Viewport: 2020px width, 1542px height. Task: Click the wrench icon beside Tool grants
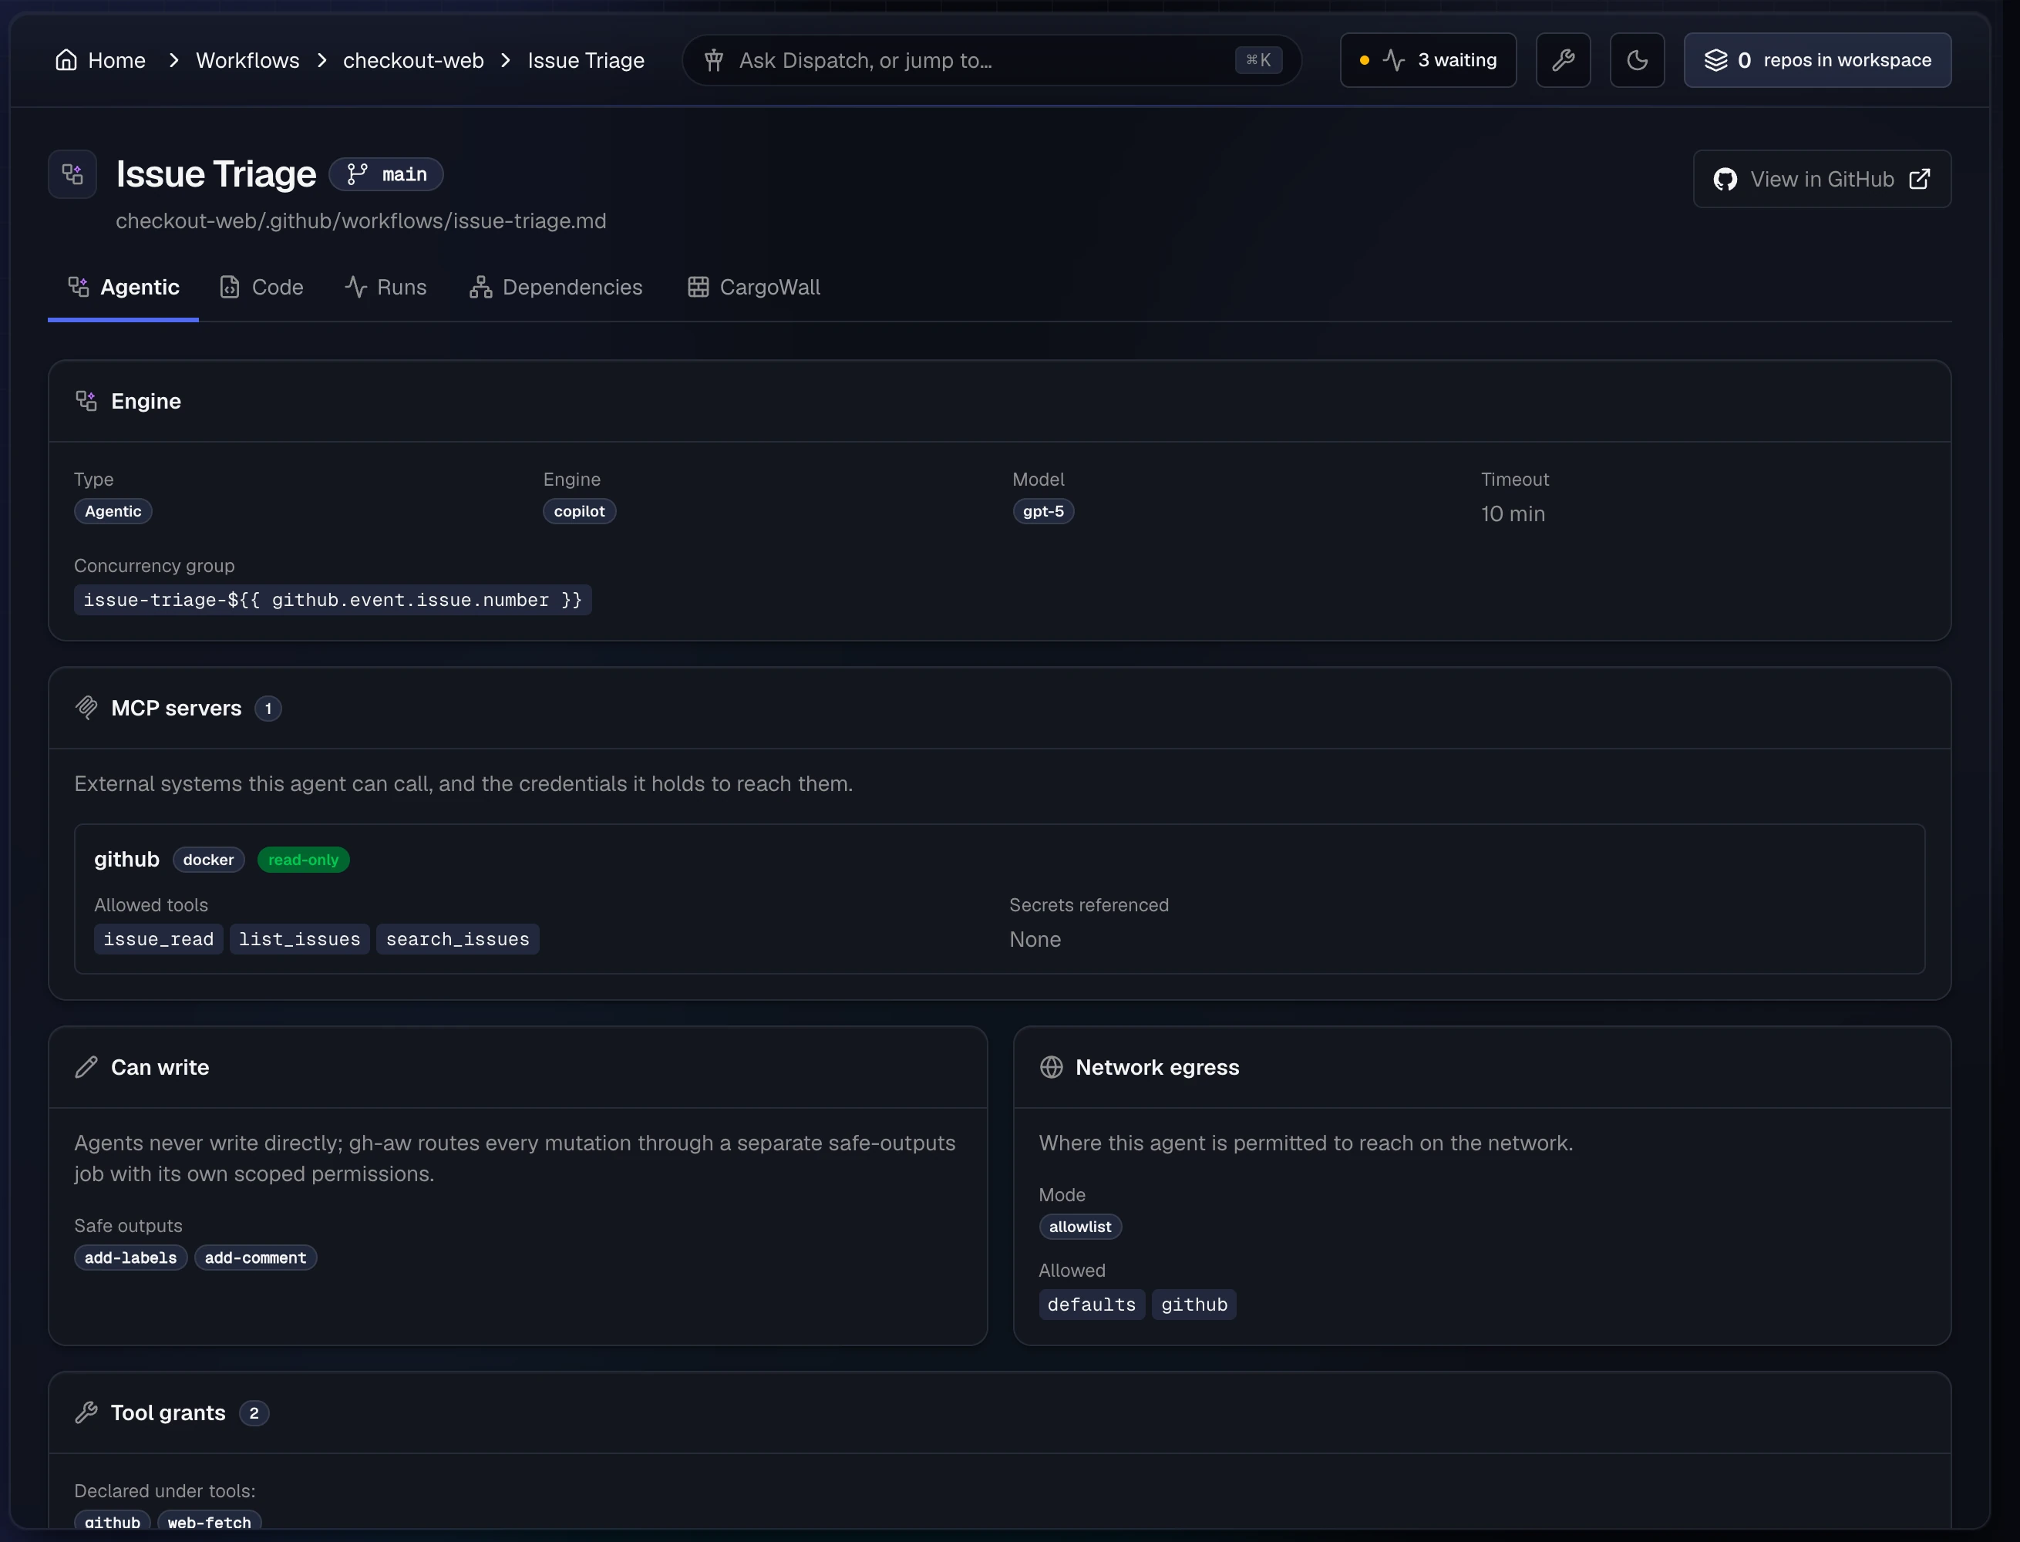(86, 1412)
